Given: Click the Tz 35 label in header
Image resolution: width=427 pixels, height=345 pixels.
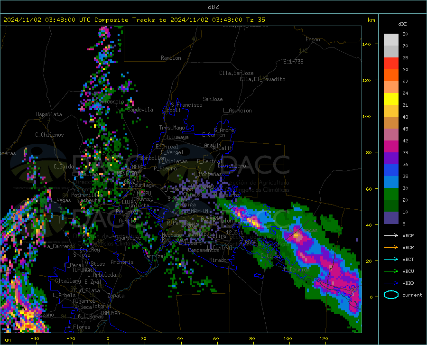Looking at the screenshot, I should [x=255, y=20].
